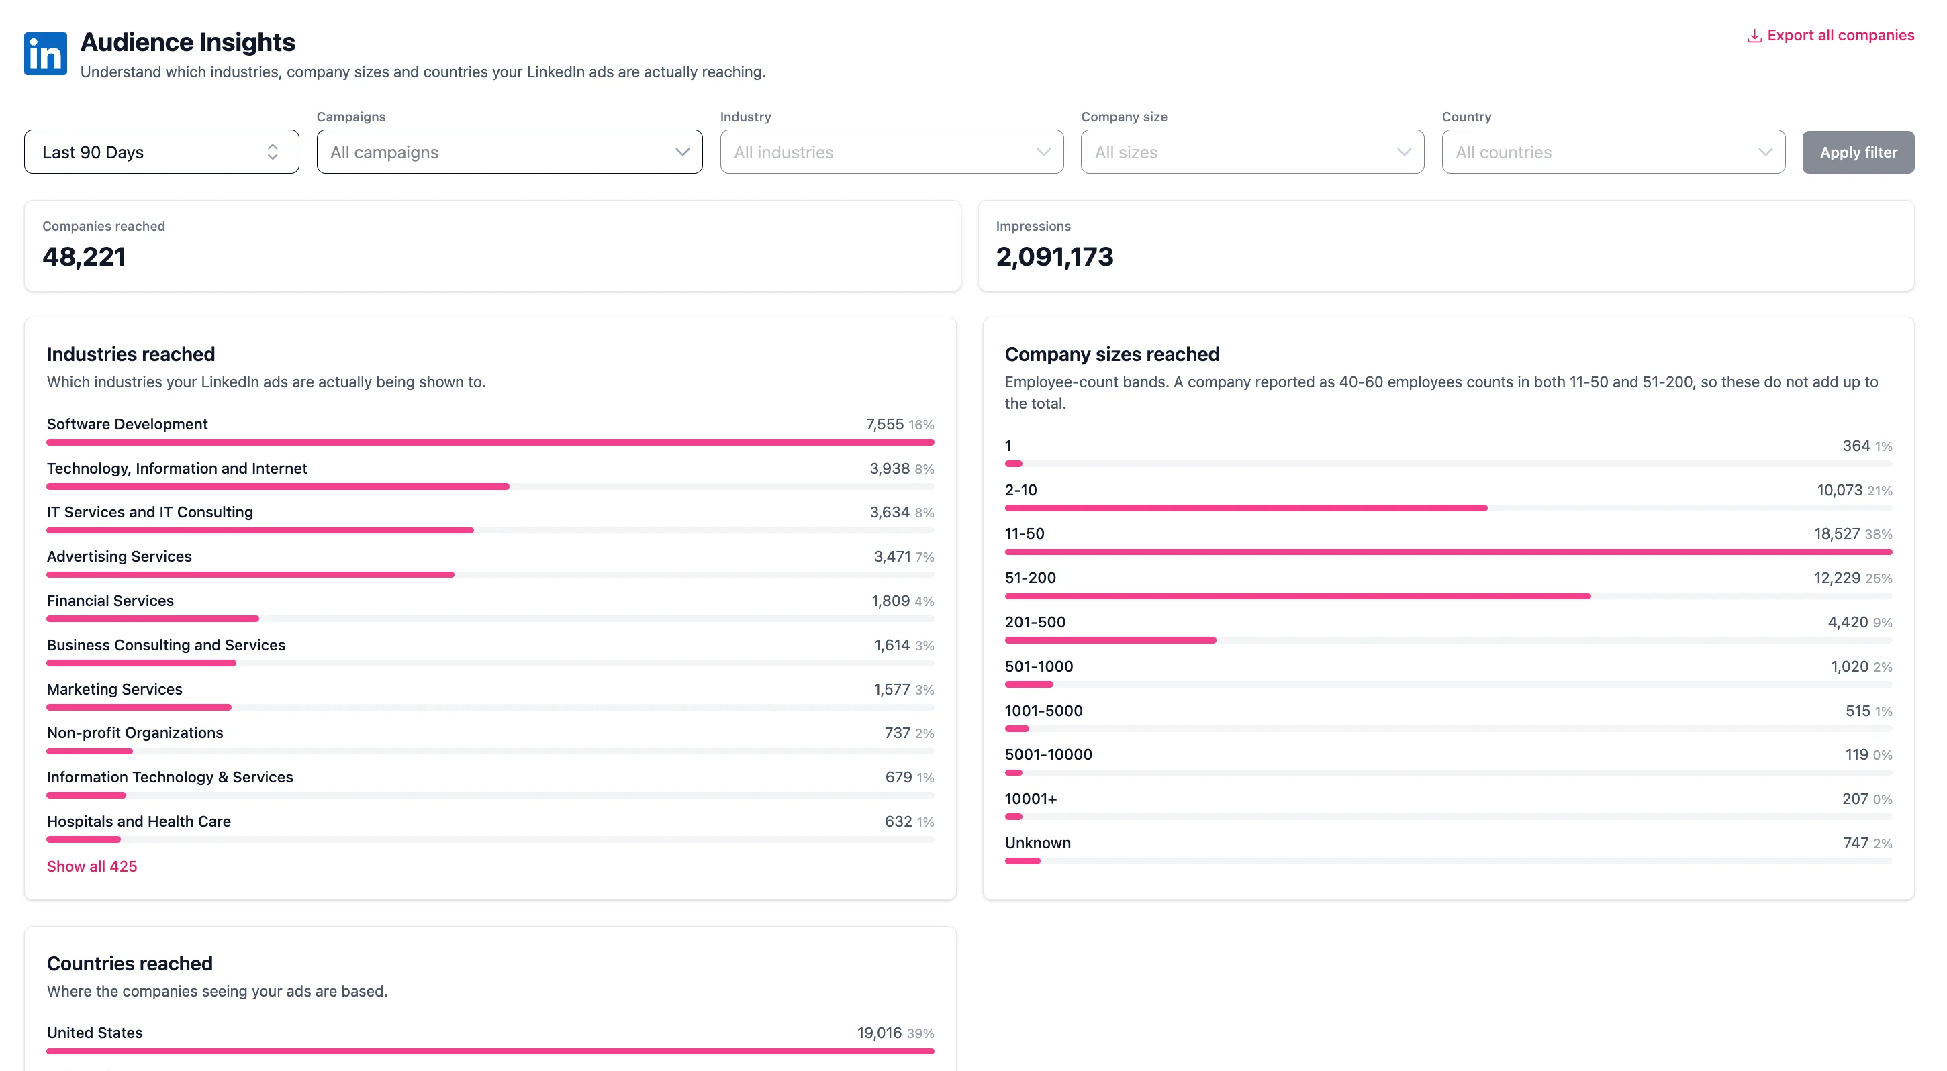
Task: Open the All countries dropdown
Action: tap(1614, 152)
